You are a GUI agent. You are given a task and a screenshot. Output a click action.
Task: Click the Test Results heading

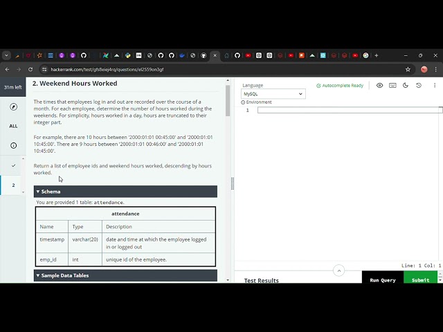pyautogui.click(x=262, y=280)
